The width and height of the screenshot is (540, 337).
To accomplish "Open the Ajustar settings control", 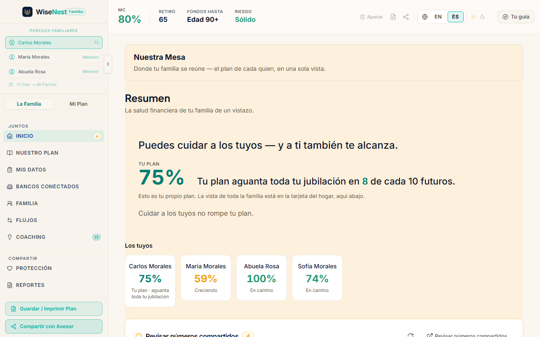I will (x=371, y=17).
